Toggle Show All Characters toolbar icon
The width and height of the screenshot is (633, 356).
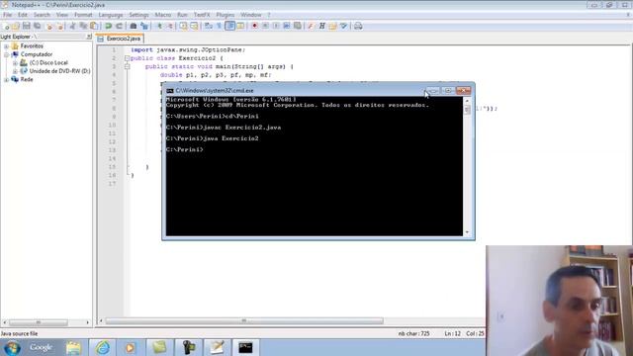[219, 27]
